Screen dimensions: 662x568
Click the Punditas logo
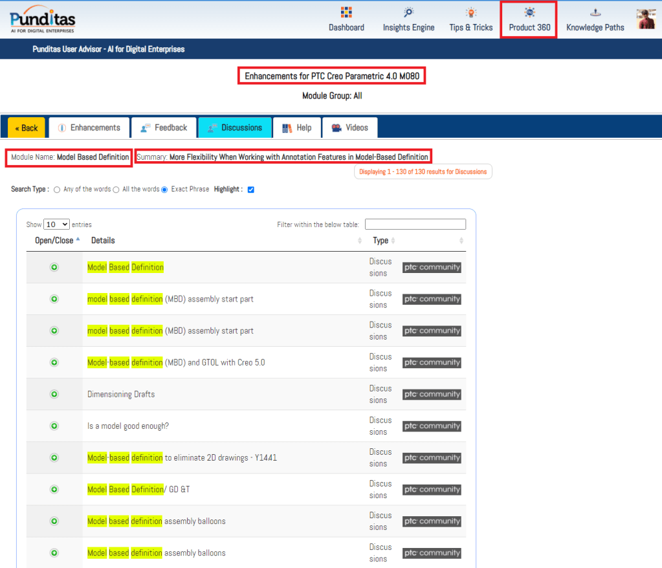43,19
